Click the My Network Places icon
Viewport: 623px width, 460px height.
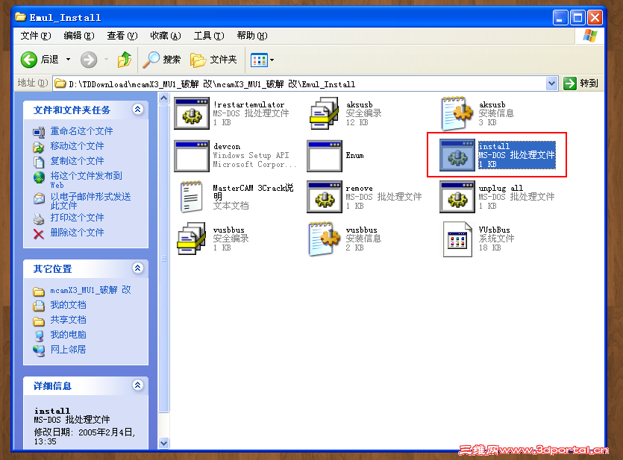(39, 350)
